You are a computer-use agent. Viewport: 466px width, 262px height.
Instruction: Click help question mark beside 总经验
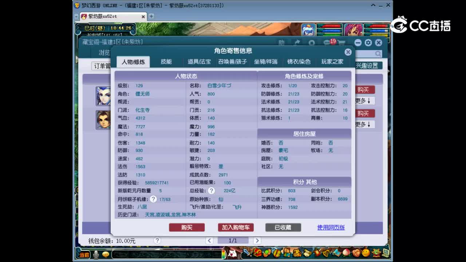(x=212, y=191)
